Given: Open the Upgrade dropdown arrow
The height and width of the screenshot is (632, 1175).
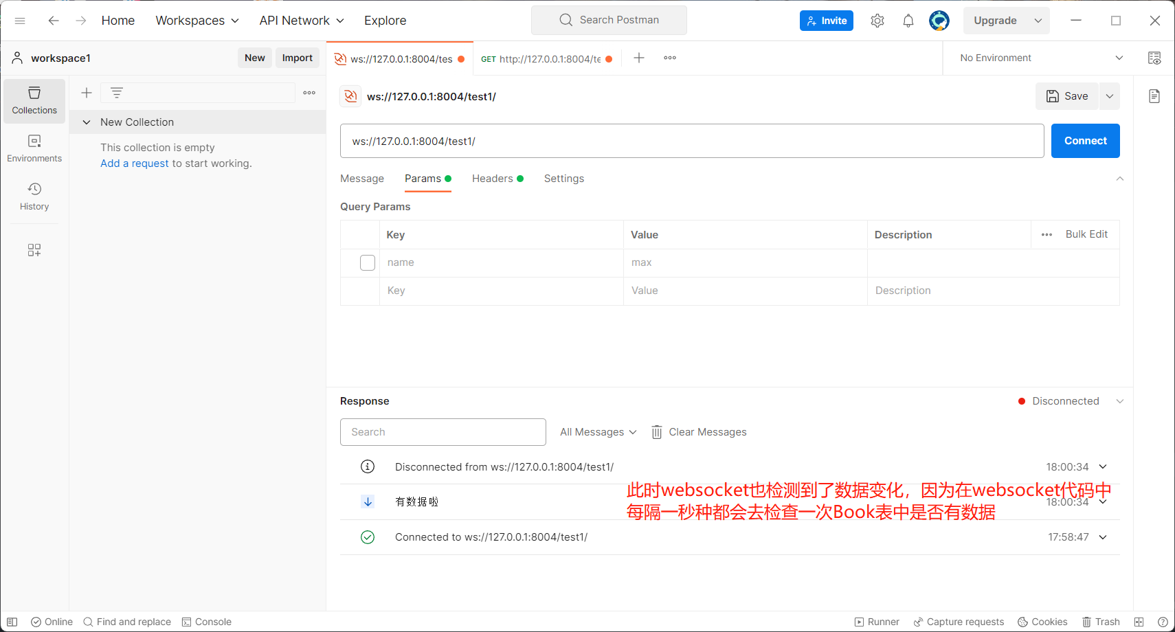Looking at the screenshot, I should click(x=1038, y=21).
